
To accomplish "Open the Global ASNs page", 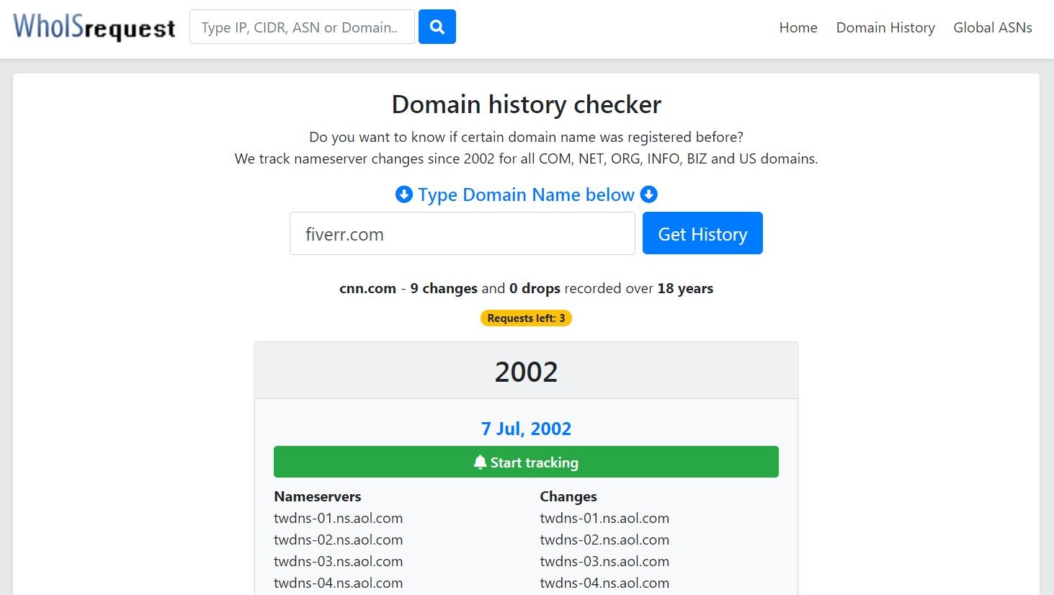I will pyautogui.click(x=992, y=27).
